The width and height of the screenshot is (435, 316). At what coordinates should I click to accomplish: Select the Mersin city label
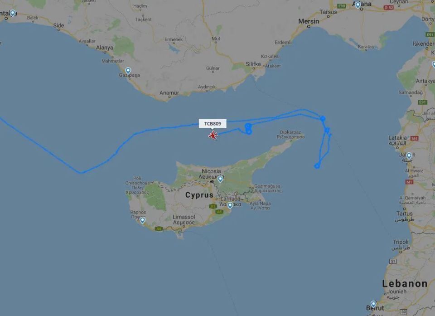pyautogui.click(x=309, y=21)
